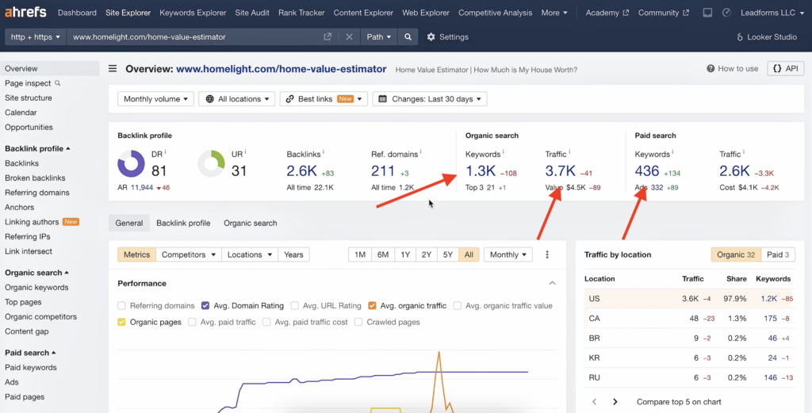Open Broken backlinks in sidebar

coord(35,178)
